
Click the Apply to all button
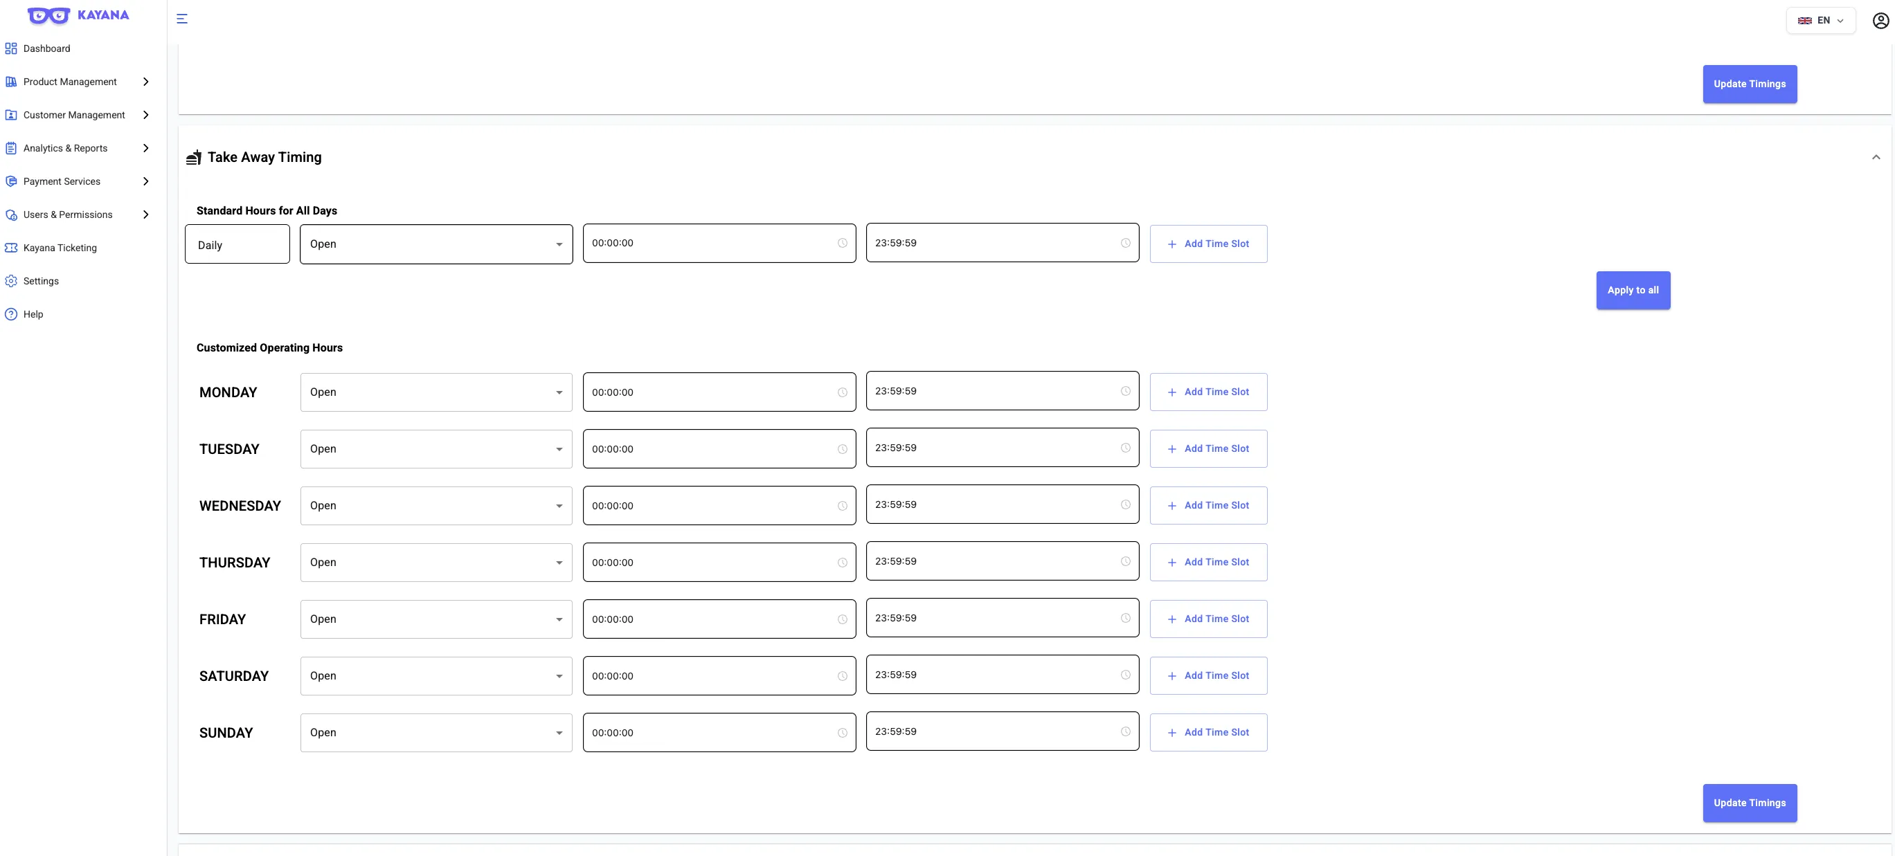(x=1633, y=291)
